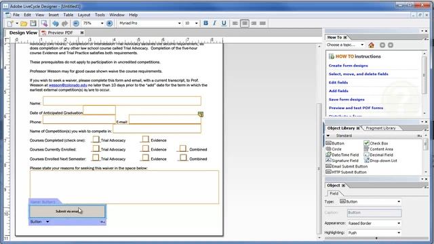Check Combined under Courses Currently Enrolled
This screenshot has height=244, width=434.
183,148
